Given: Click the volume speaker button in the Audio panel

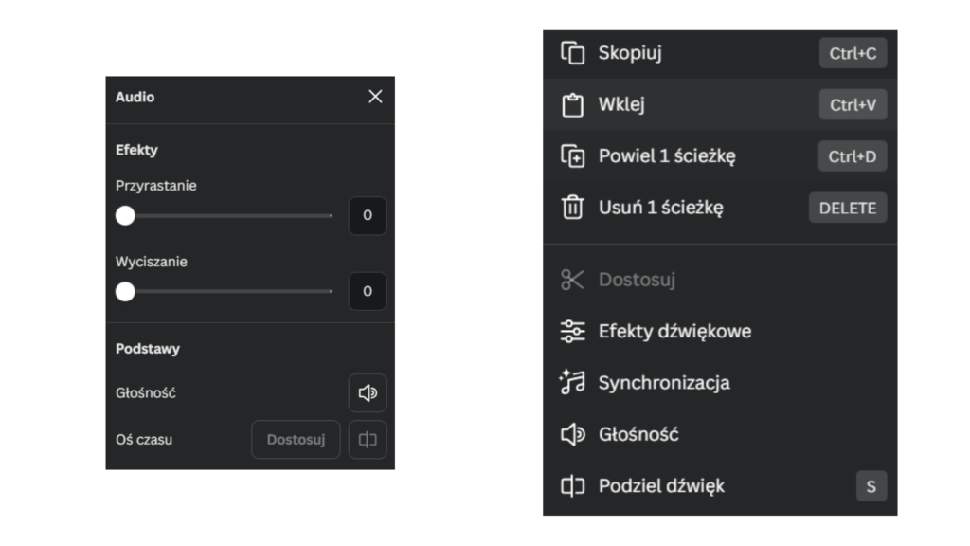Looking at the screenshot, I should pos(368,392).
